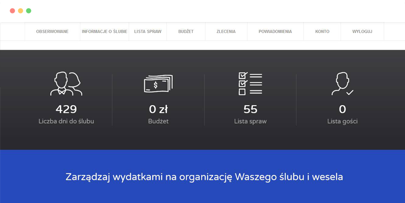Screen dimensions: 405x203
Task: View Powiadomienia notifications page
Action: (275, 31)
